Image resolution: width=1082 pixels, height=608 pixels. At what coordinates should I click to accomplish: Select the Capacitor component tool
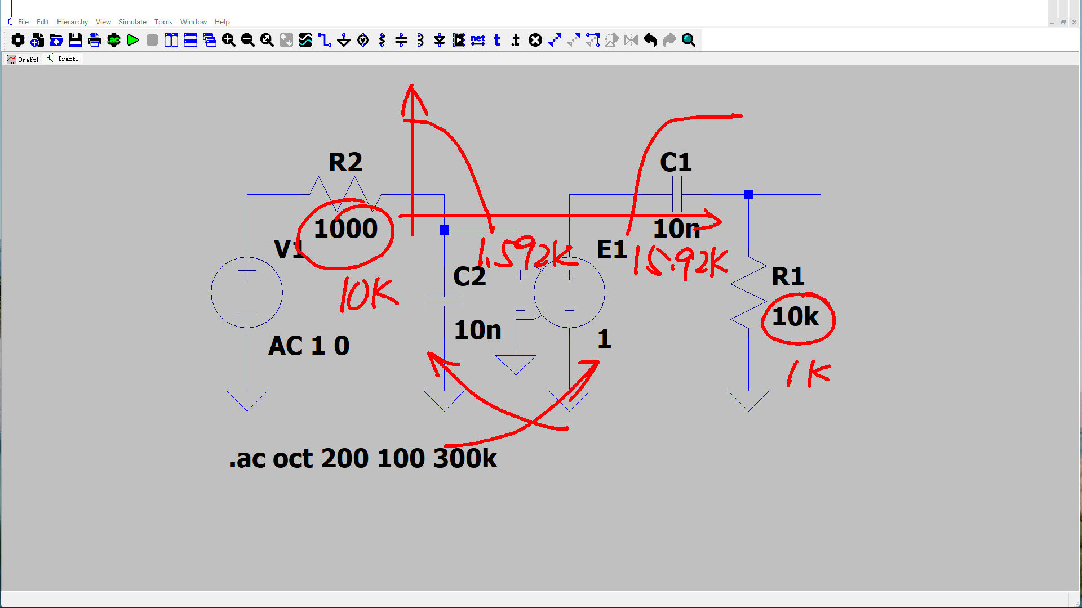401,40
